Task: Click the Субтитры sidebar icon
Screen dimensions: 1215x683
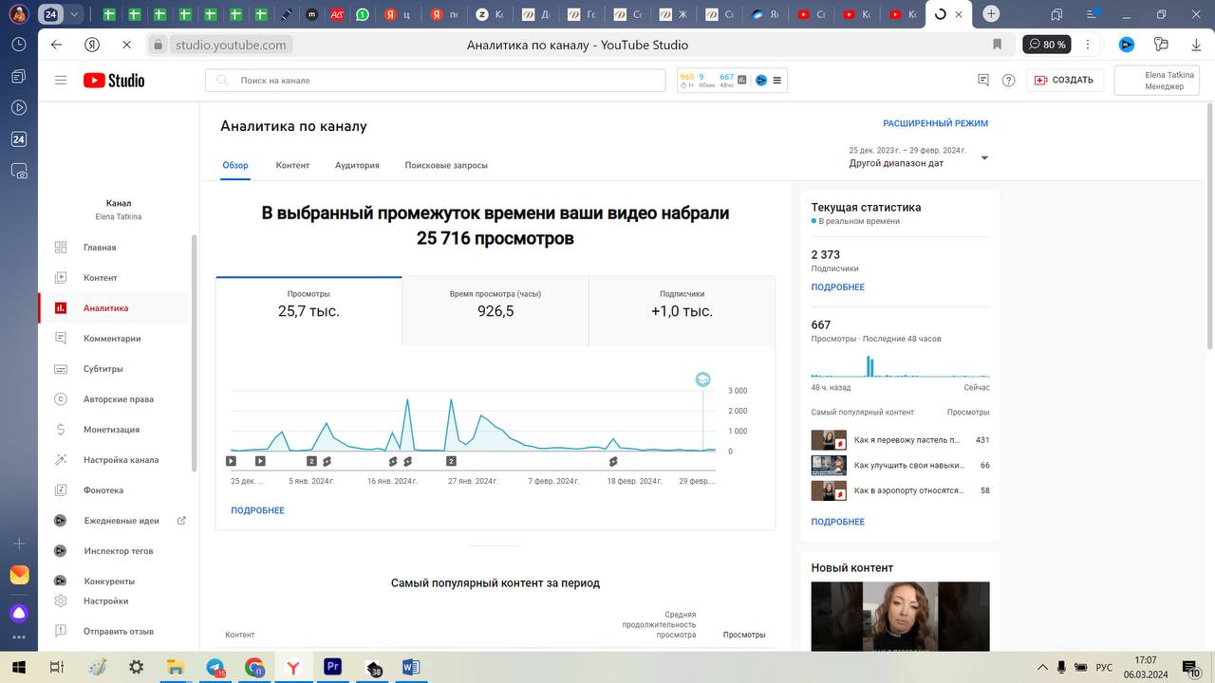Action: click(x=61, y=369)
